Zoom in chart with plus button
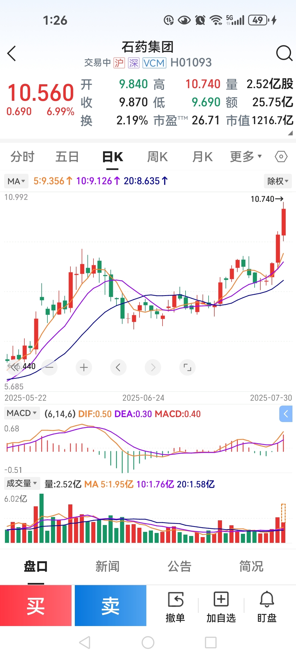Image resolution: width=296 pixels, height=659 pixels. pyautogui.click(x=84, y=367)
